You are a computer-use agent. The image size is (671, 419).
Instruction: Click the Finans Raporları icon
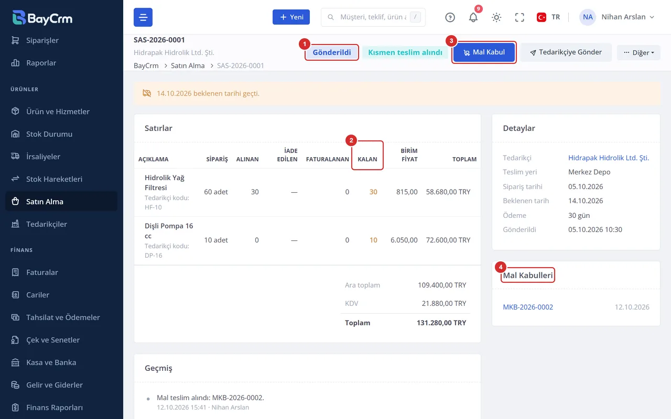pyautogui.click(x=16, y=407)
